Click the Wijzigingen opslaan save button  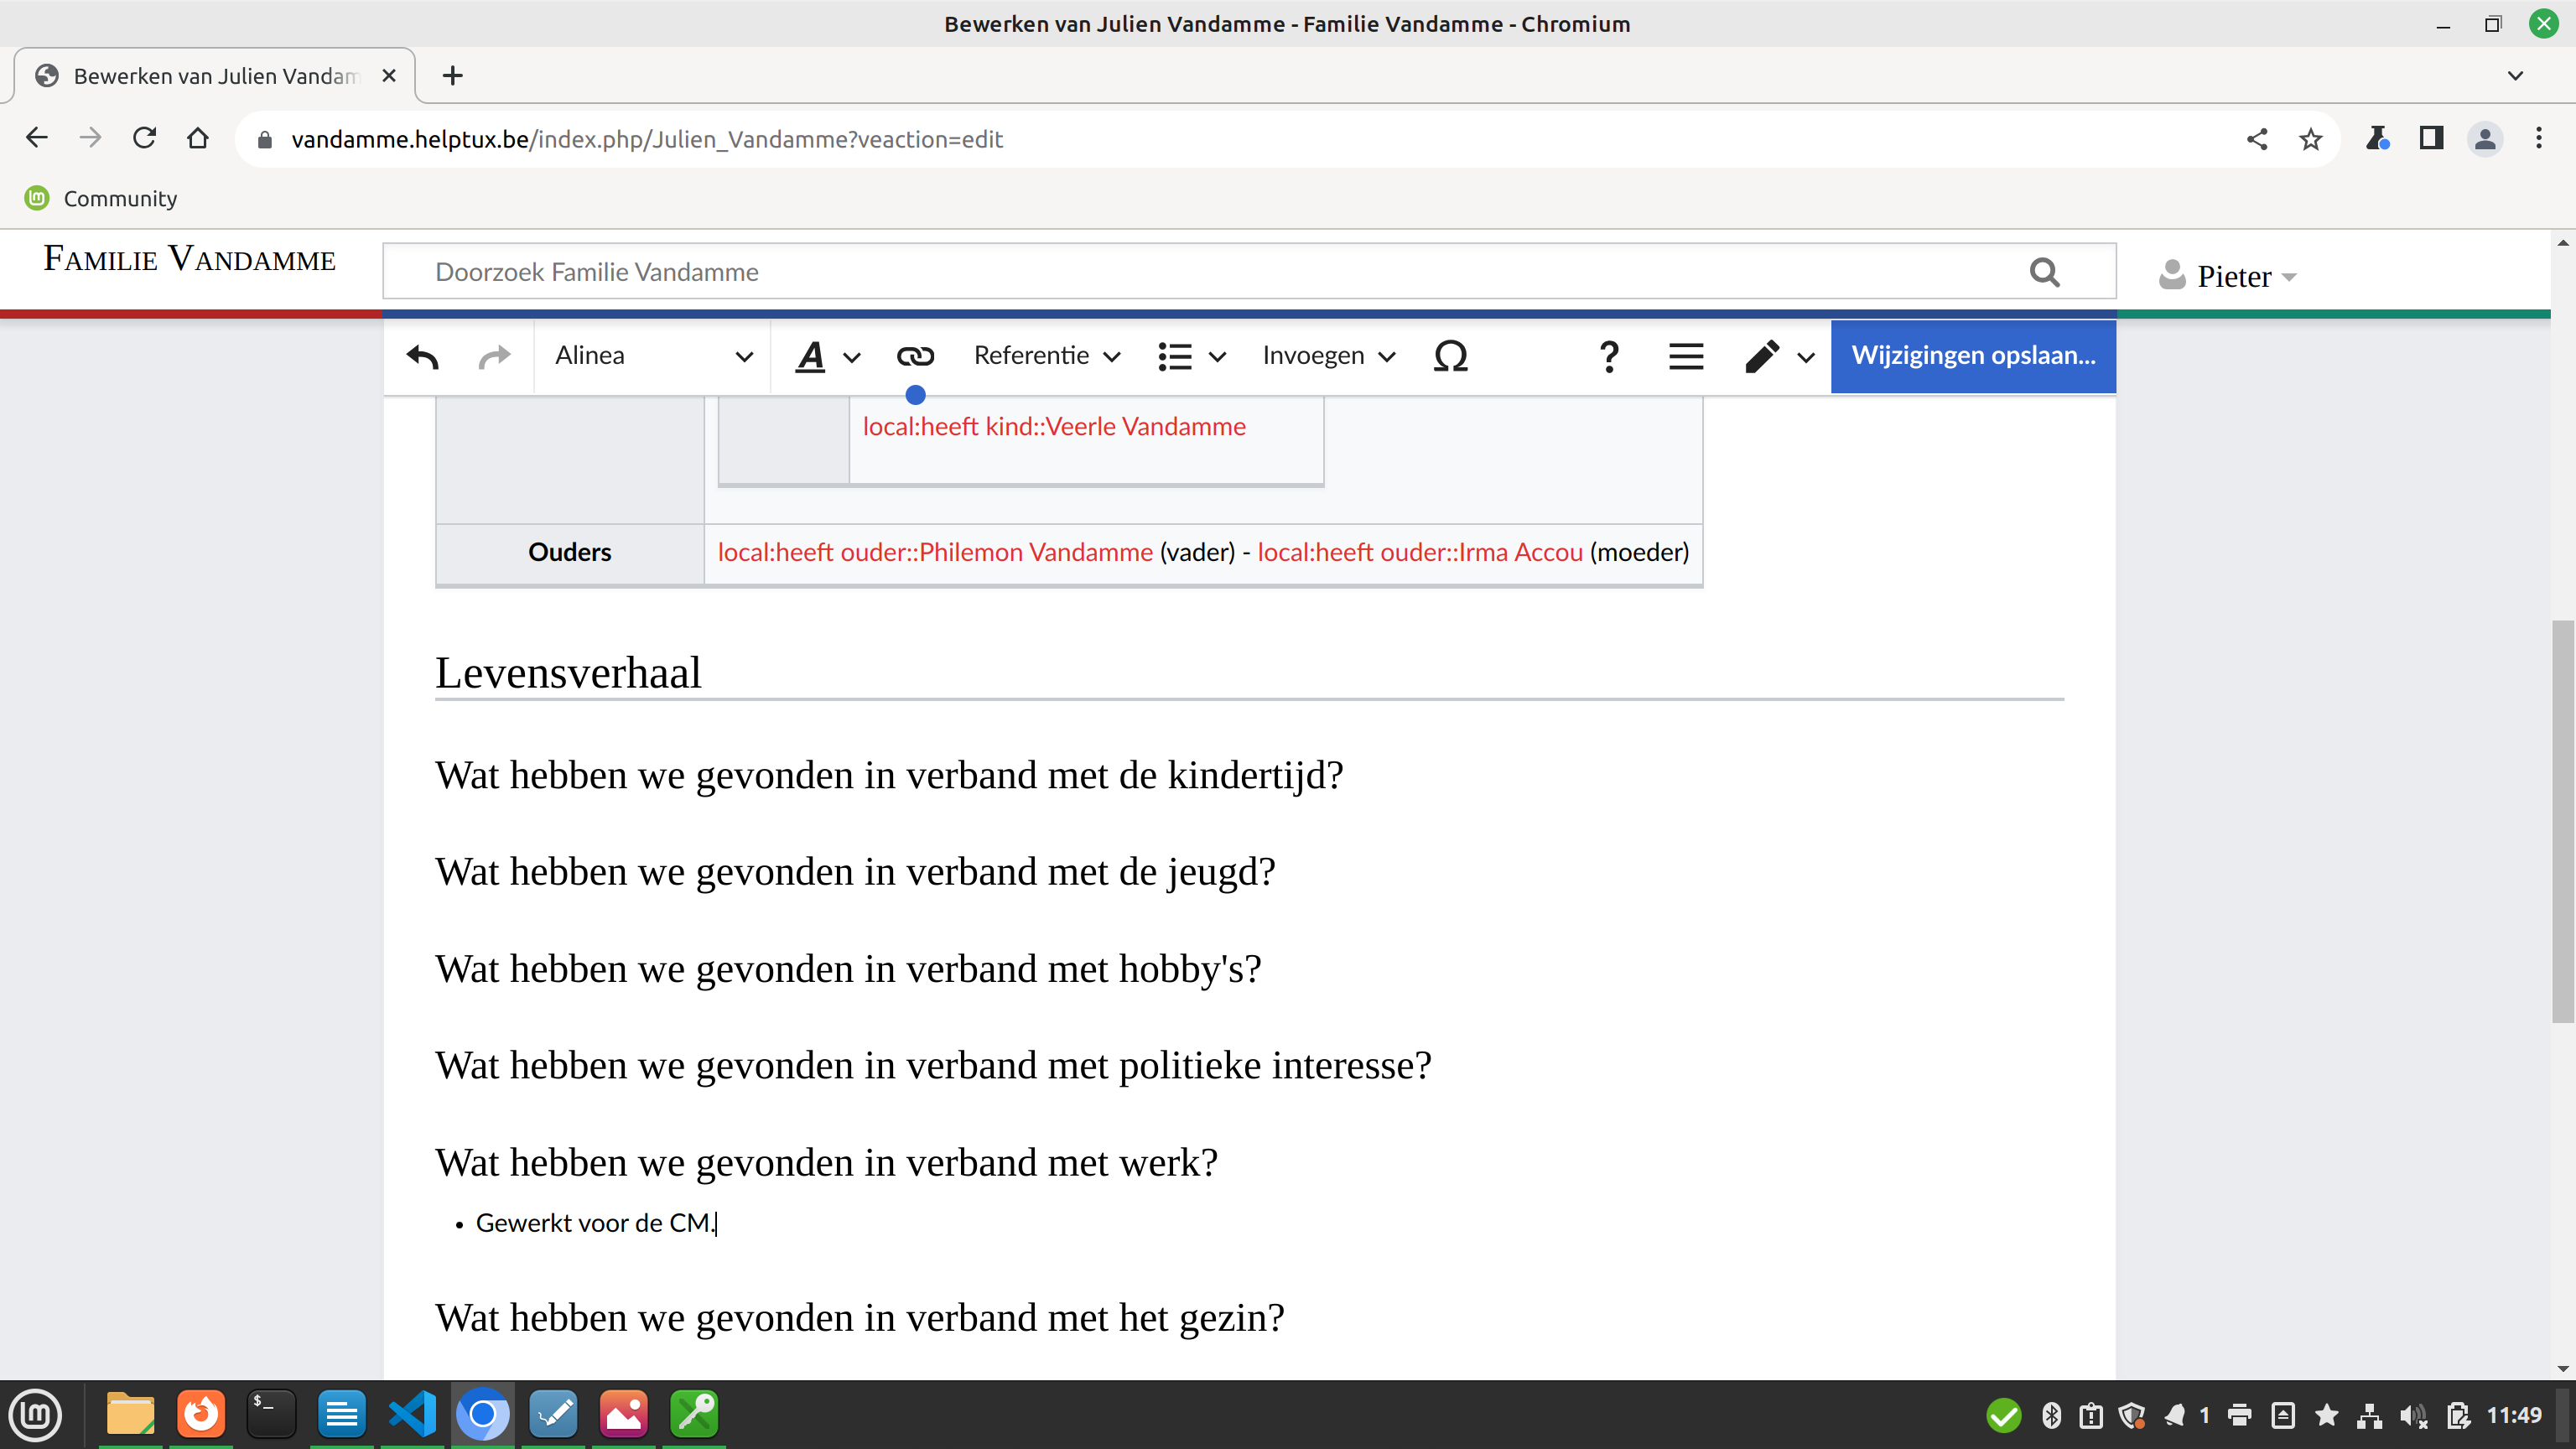(1971, 356)
